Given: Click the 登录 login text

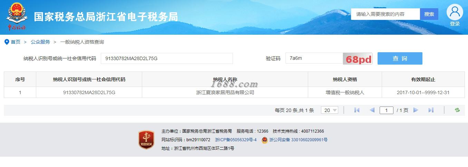Looking at the screenshot, I should coord(455,24).
